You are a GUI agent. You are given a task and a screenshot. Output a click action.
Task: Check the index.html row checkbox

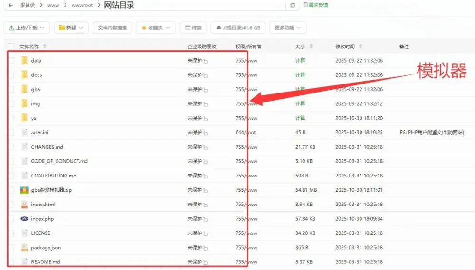tap(11, 205)
